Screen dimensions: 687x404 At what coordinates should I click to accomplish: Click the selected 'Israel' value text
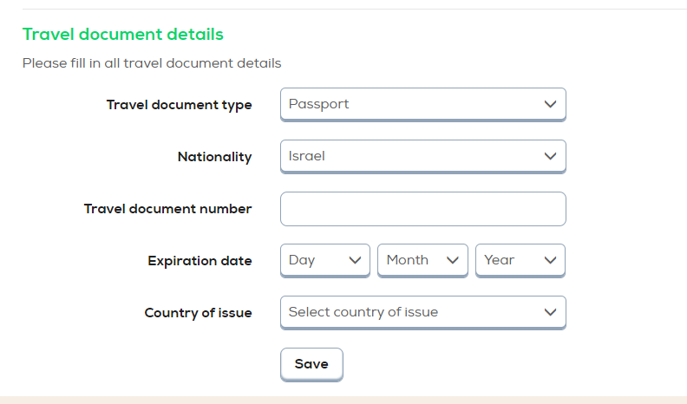[x=306, y=156]
